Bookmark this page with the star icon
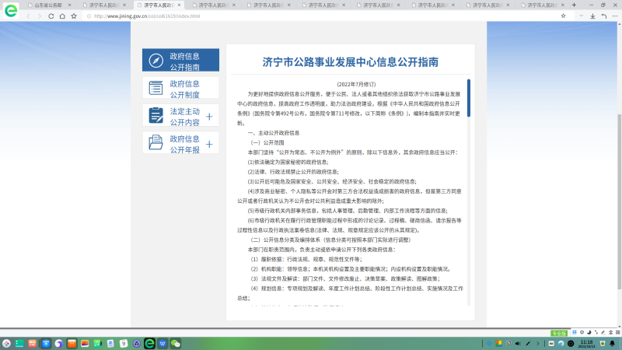This screenshot has width=622, height=350. [73, 16]
